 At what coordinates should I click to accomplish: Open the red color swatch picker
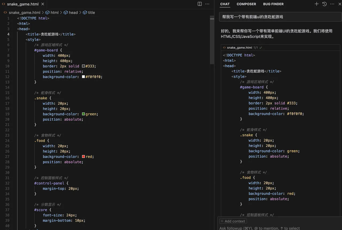[83, 157]
